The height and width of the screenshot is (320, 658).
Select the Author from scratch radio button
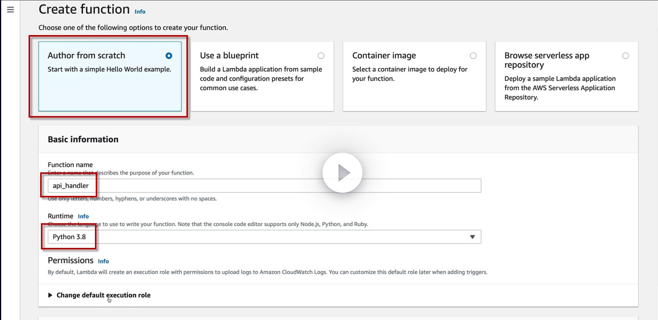point(169,56)
